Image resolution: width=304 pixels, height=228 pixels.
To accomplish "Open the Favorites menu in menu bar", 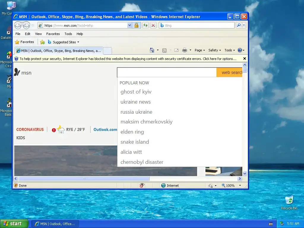I will (53, 34).
